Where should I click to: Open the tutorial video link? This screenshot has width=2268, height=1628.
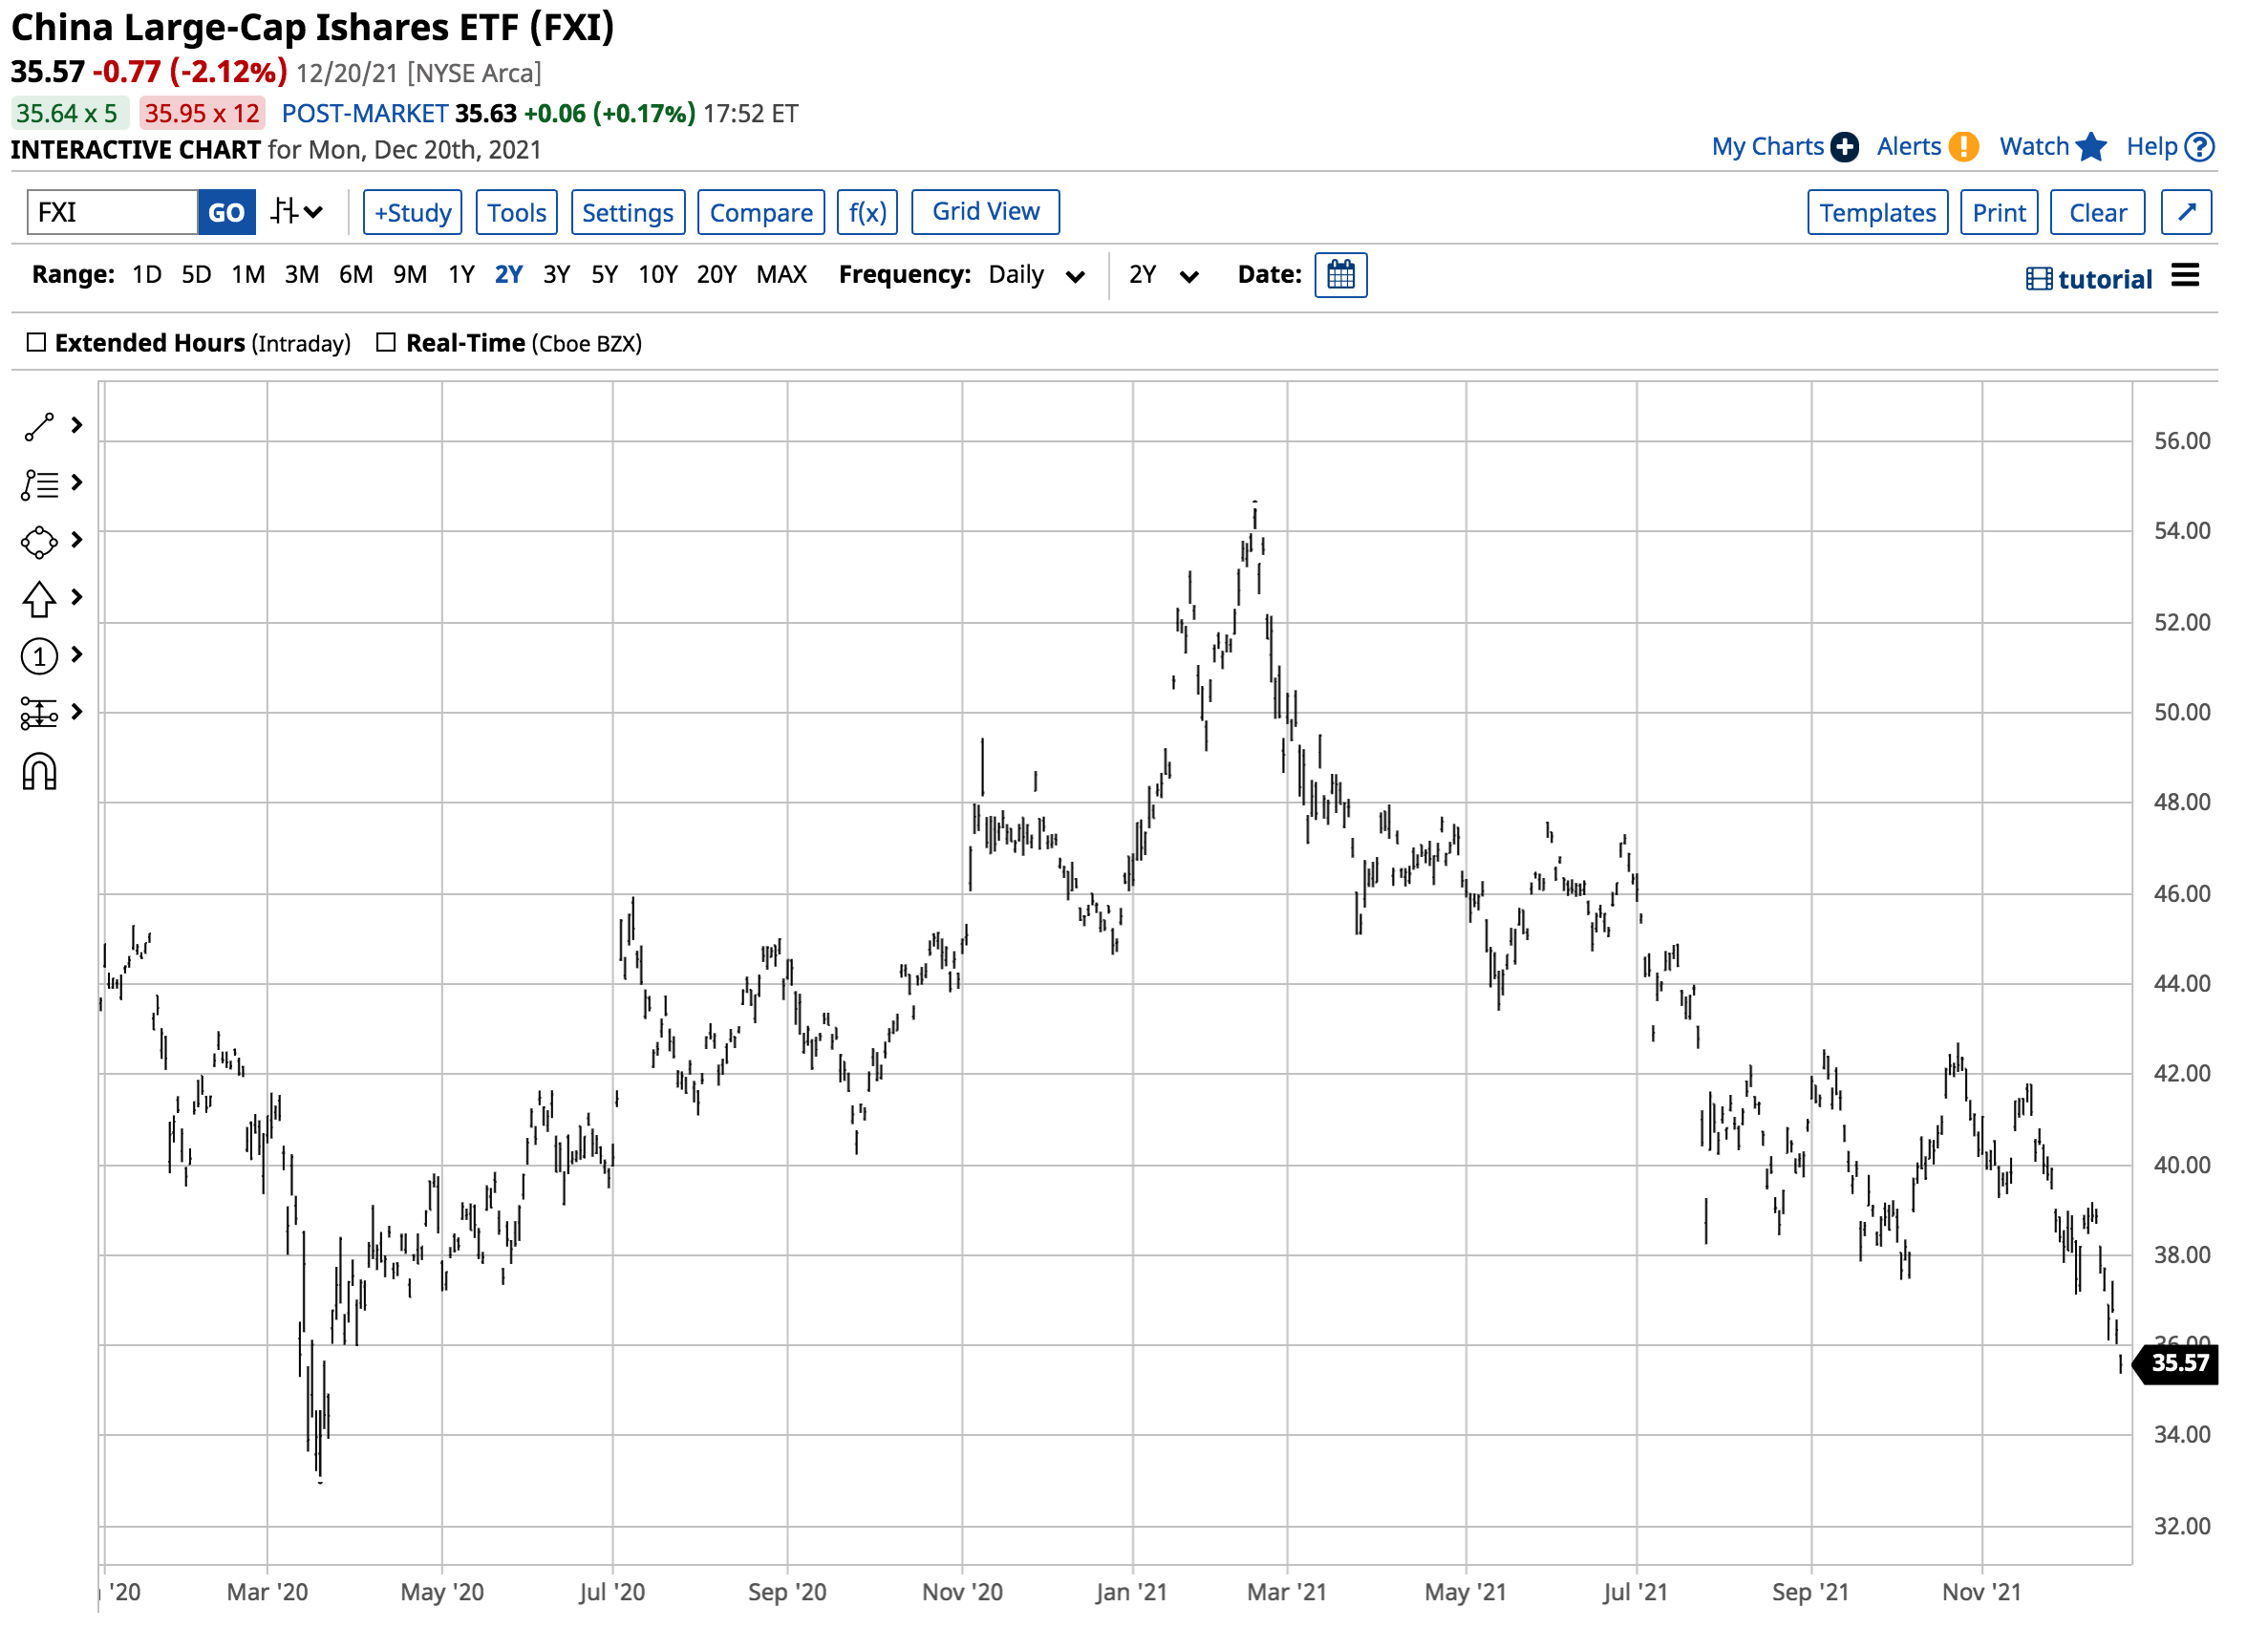point(2090,279)
